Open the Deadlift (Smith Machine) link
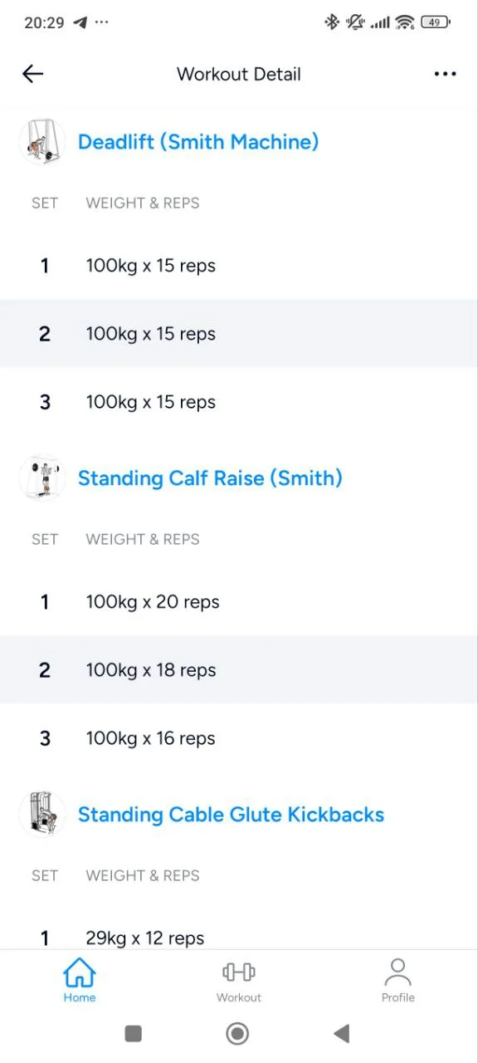This screenshot has height=1063, width=478. point(198,142)
